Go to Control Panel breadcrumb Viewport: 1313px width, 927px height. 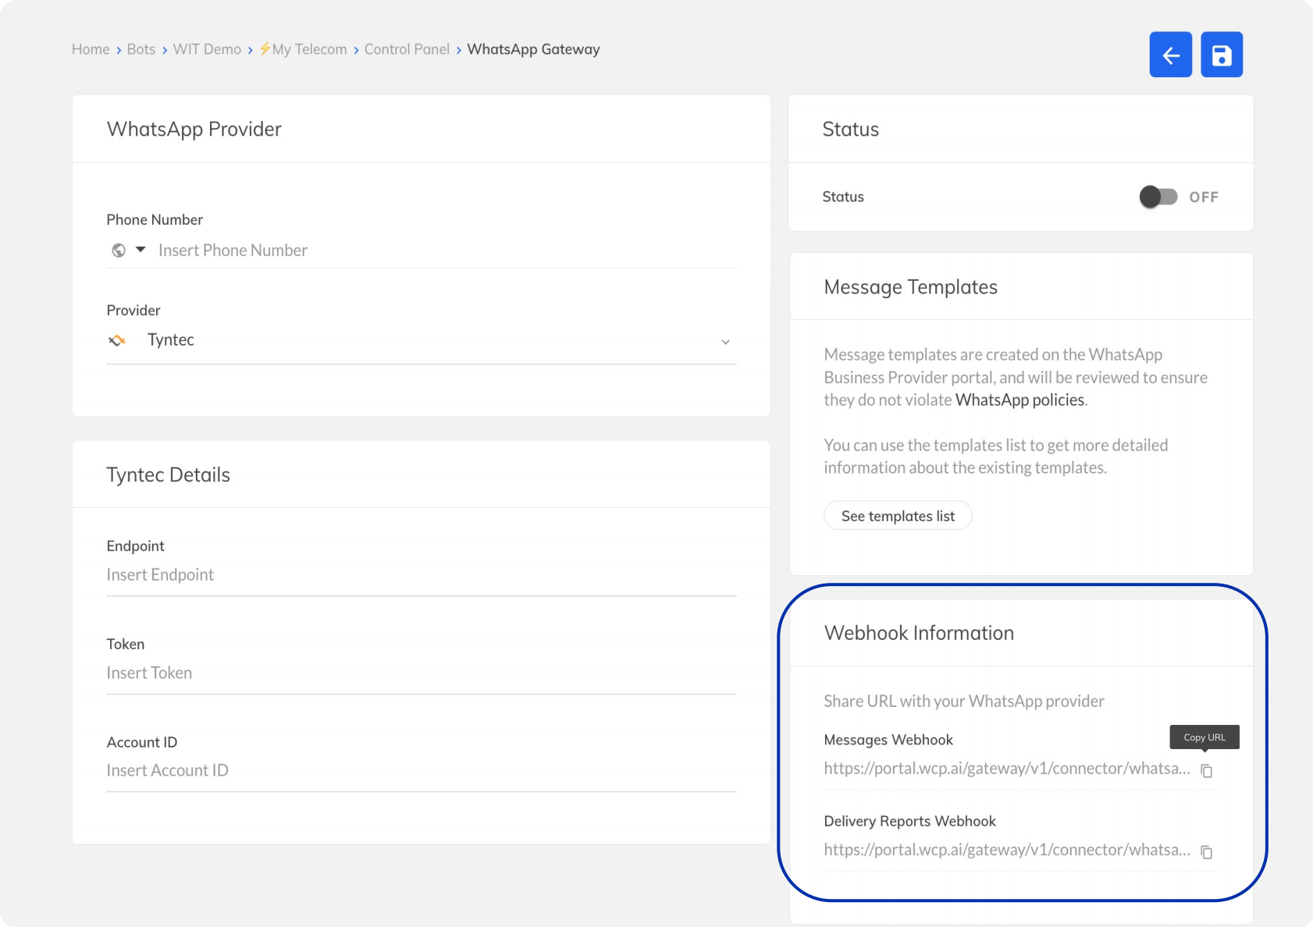coord(407,49)
